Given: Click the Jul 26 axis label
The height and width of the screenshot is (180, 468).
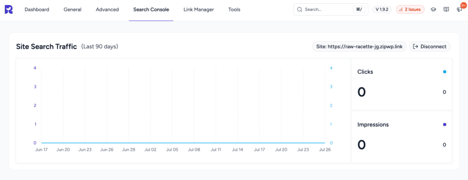Looking at the screenshot, I should click(x=325, y=149).
